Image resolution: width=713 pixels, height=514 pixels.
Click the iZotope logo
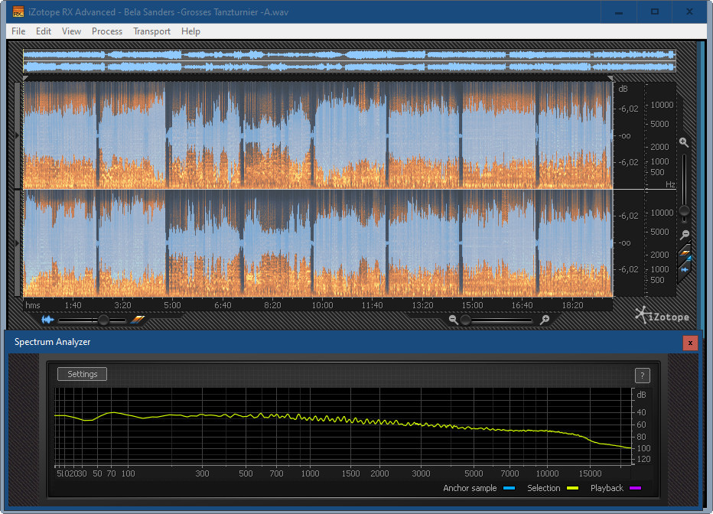click(662, 315)
